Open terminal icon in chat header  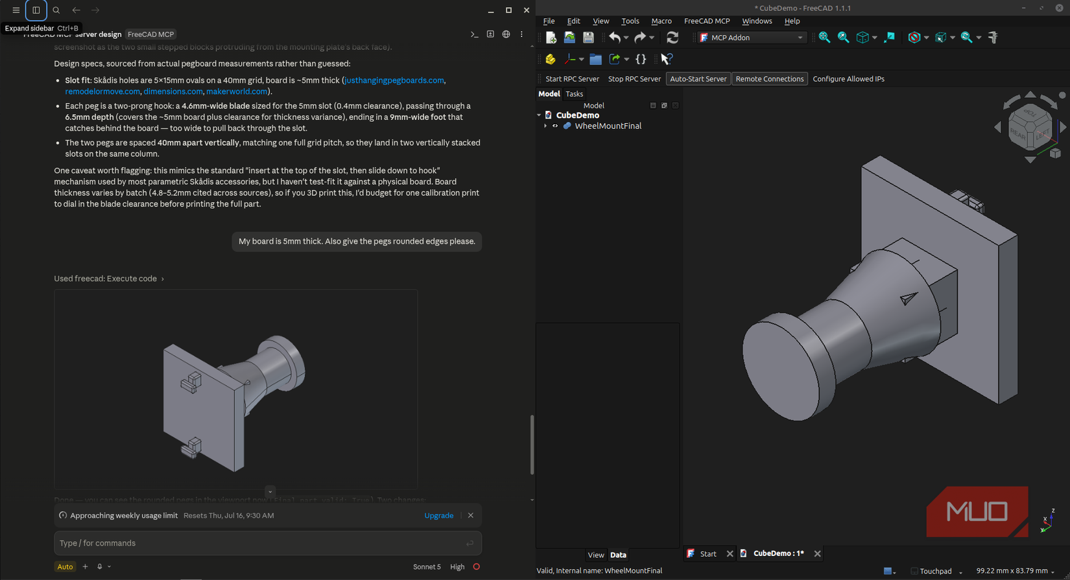coord(474,34)
